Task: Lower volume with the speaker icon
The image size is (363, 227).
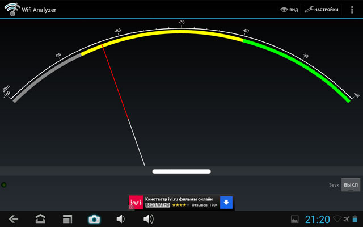Action: tap(121, 219)
